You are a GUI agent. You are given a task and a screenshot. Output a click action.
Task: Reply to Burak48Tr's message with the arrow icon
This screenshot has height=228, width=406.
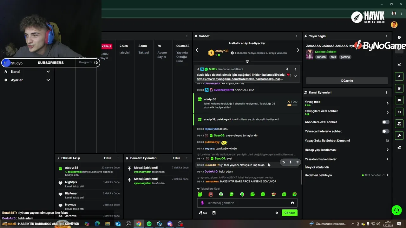tap(284, 162)
